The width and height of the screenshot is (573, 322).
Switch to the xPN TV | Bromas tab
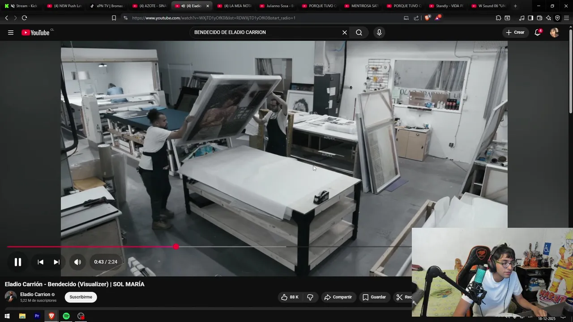tap(107, 6)
